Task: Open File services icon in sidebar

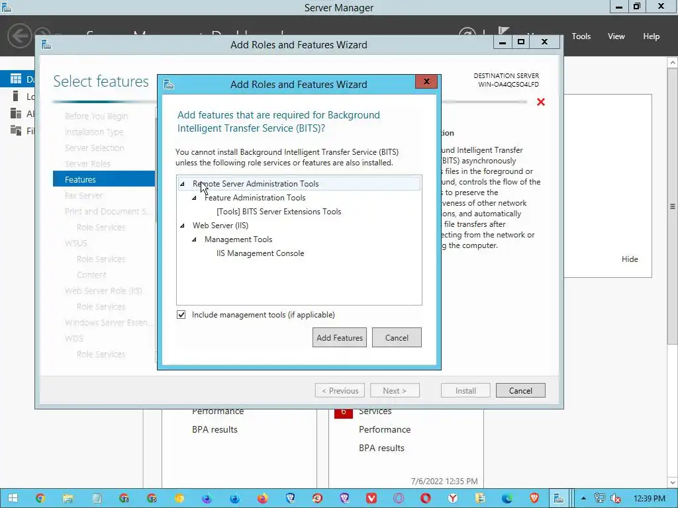Action: (x=16, y=130)
